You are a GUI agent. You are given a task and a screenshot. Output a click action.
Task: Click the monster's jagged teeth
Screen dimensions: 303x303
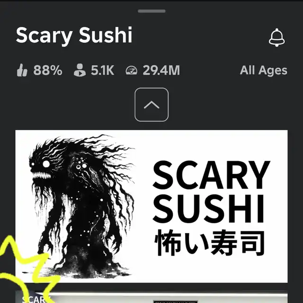point(41,176)
